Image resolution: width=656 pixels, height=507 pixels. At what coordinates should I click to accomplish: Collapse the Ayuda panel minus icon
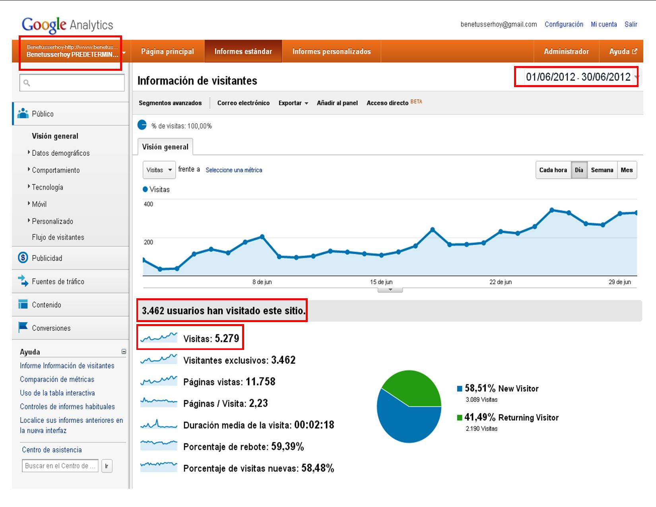[124, 352]
